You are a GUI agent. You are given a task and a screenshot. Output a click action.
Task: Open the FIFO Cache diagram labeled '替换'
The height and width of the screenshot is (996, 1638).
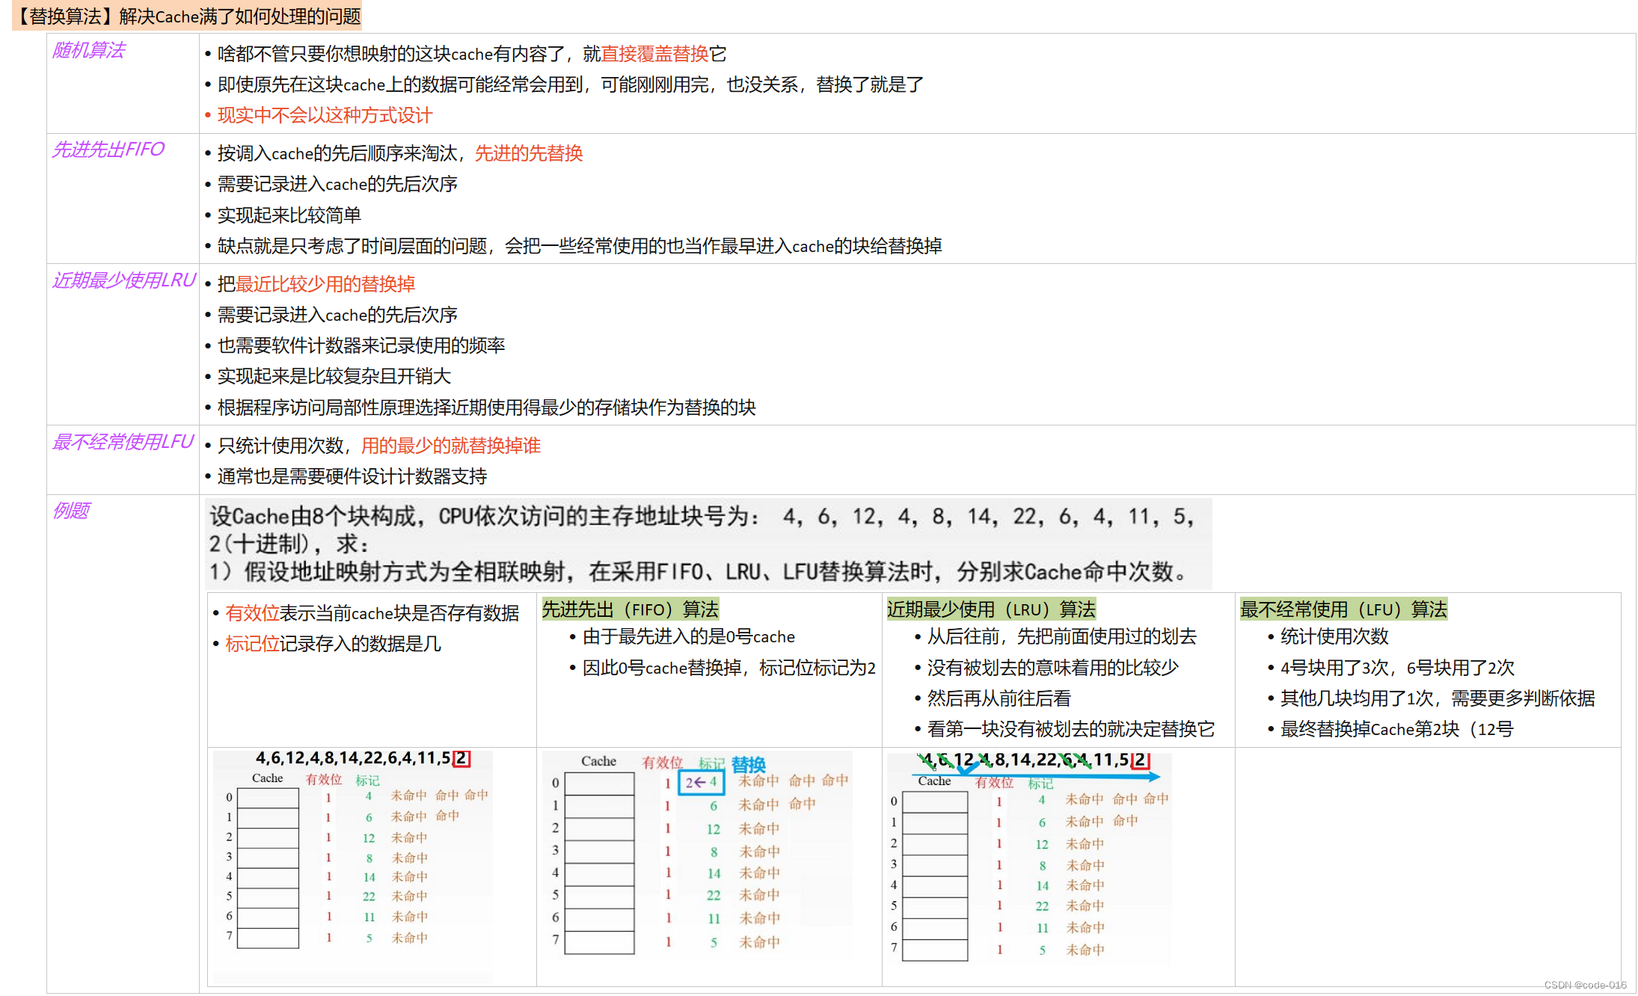pyautogui.click(x=697, y=855)
